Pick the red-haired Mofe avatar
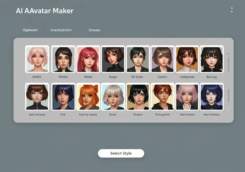 88,59
